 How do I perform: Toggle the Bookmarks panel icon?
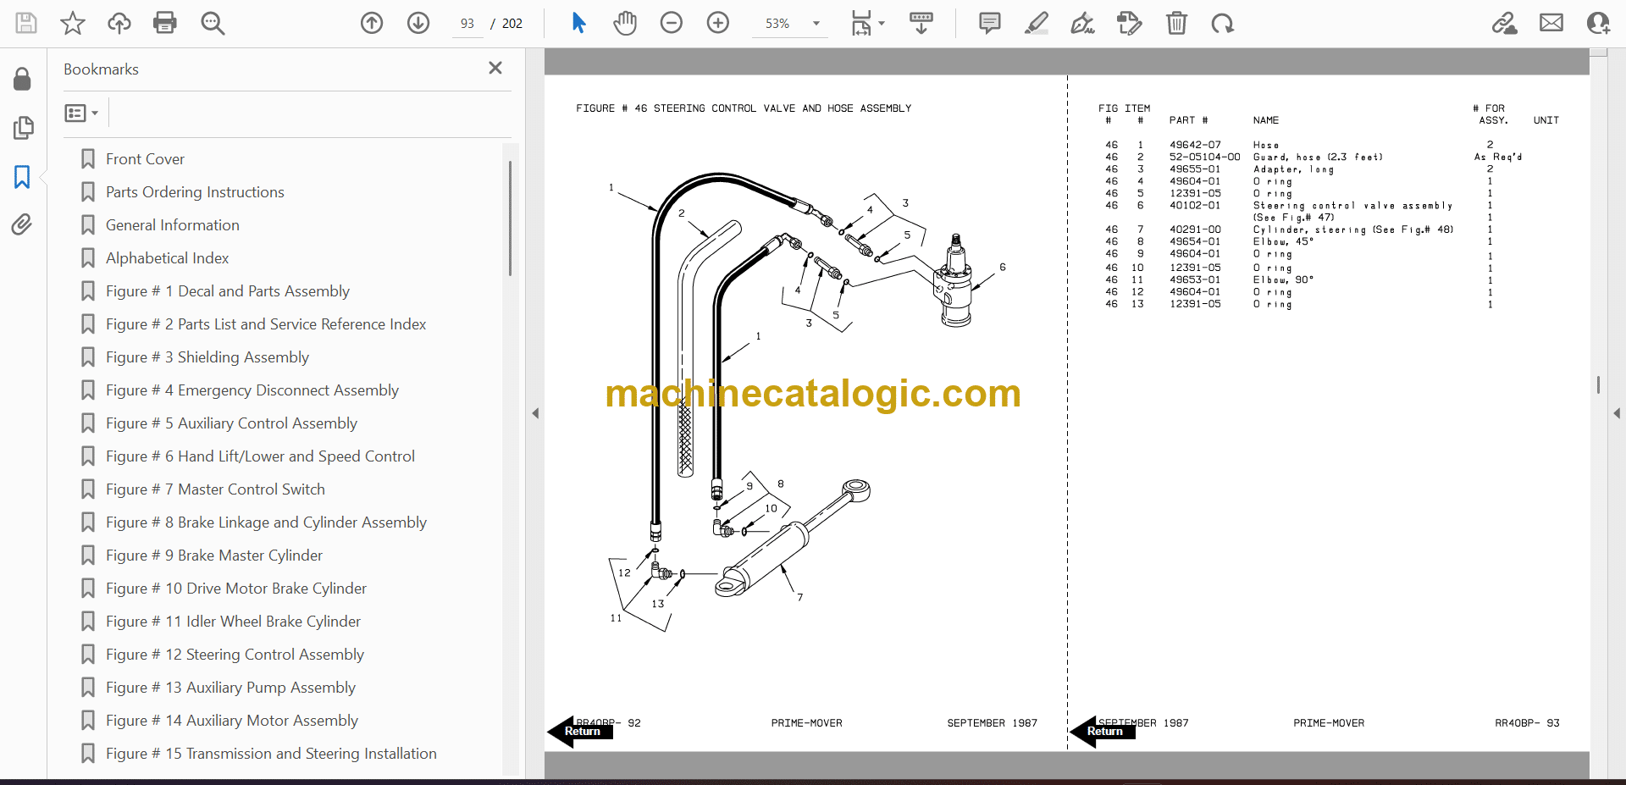(x=22, y=177)
